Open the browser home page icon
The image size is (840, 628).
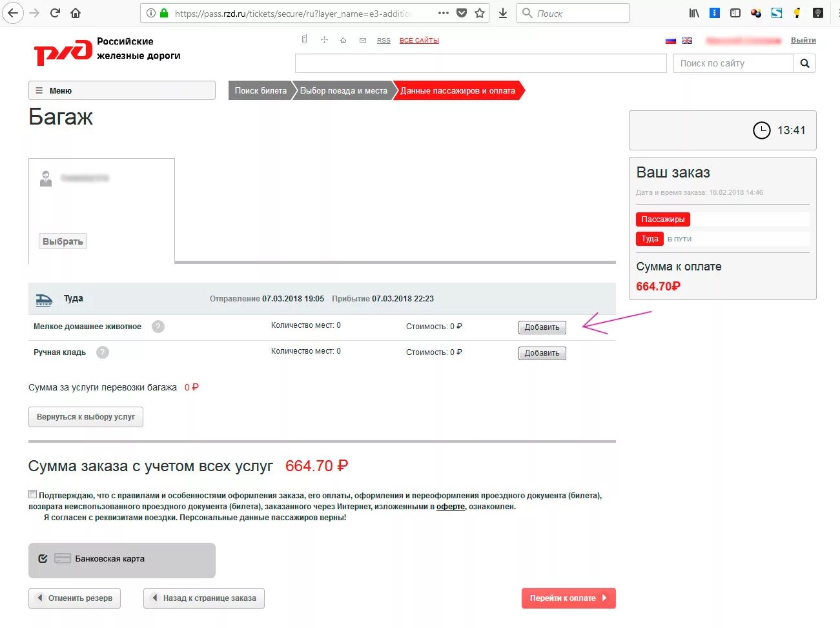coord(76,13)
